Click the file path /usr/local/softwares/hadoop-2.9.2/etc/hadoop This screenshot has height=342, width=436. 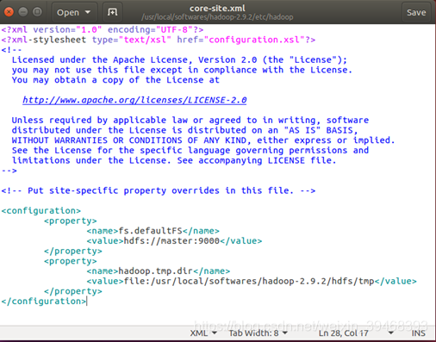pos(217,17)
